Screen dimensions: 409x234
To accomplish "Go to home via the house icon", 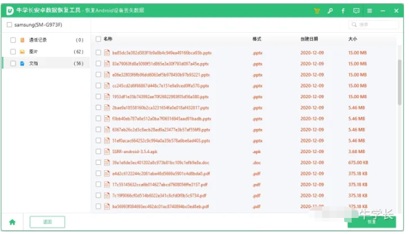I will 12,222.
